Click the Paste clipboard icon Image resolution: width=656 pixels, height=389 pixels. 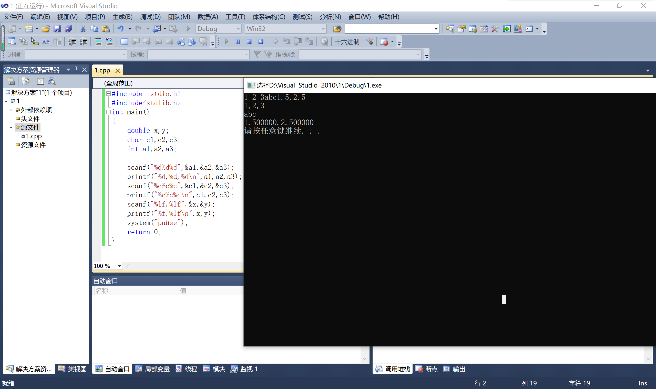[106, 29]
